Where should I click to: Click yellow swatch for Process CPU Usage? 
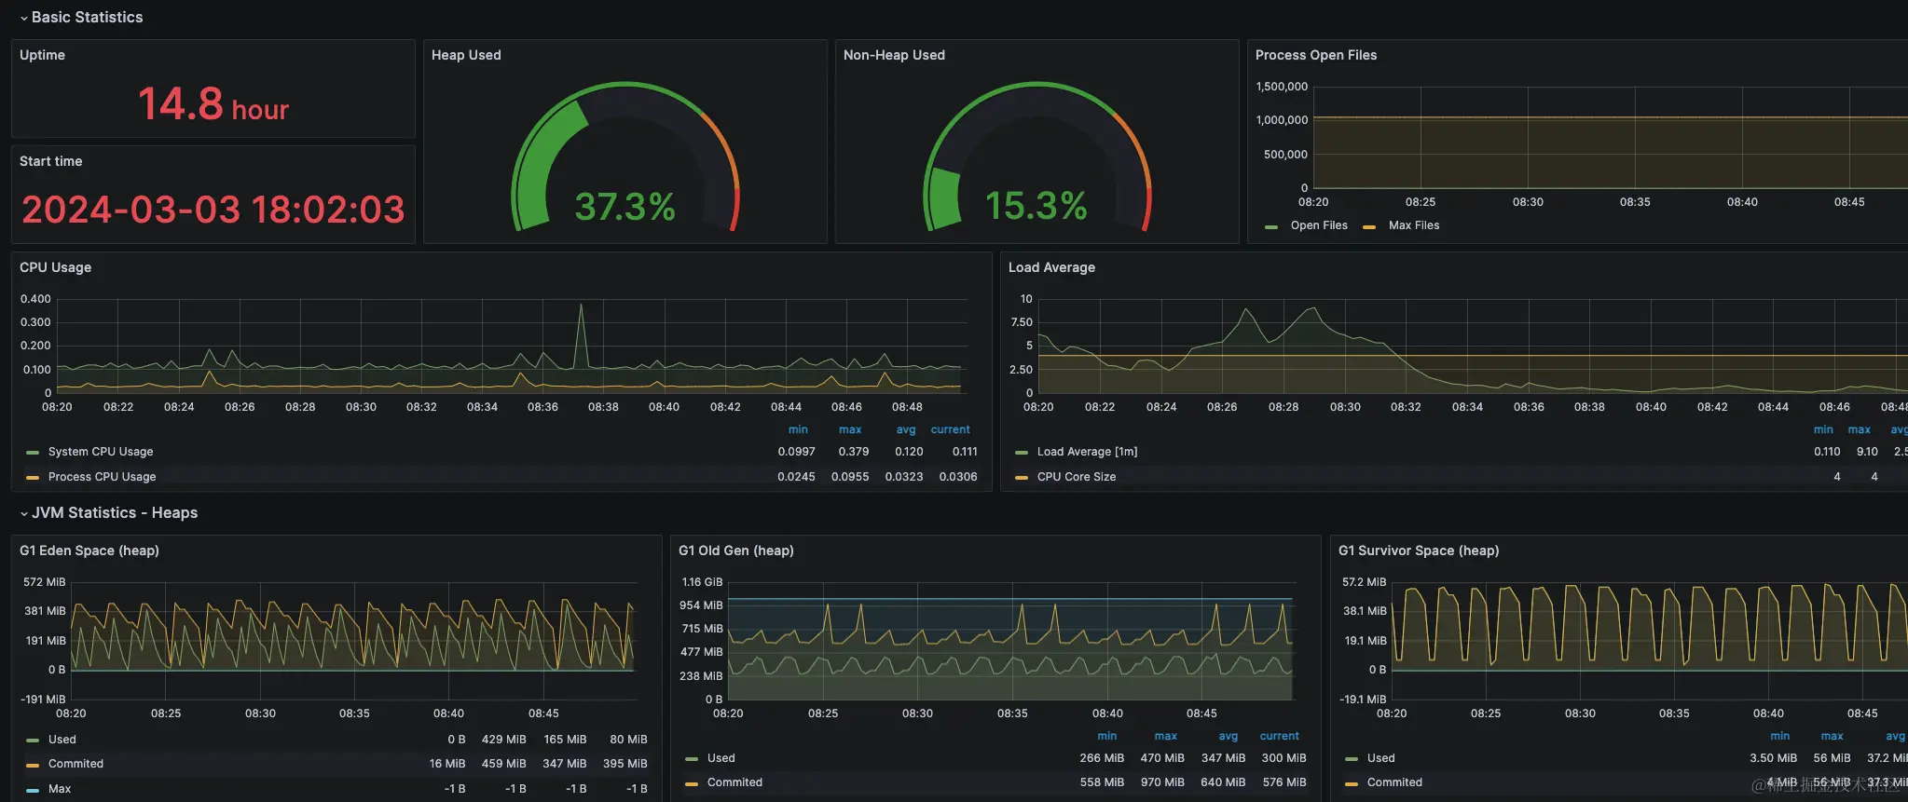tap(33, 478)
